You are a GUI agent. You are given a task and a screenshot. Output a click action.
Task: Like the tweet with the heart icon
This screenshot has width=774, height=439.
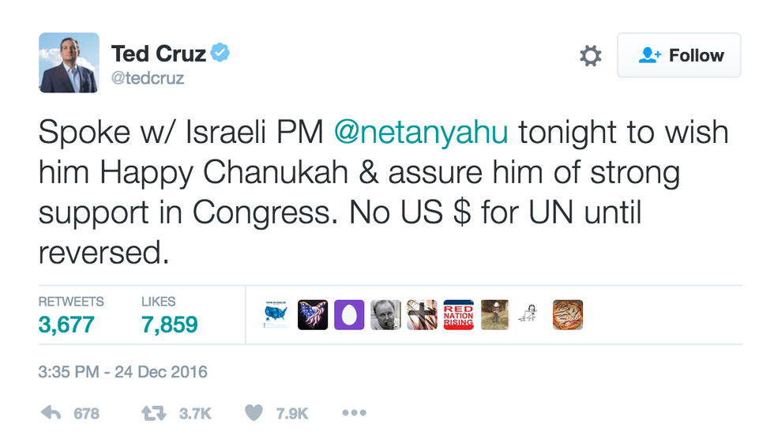(x=254, y=412)
